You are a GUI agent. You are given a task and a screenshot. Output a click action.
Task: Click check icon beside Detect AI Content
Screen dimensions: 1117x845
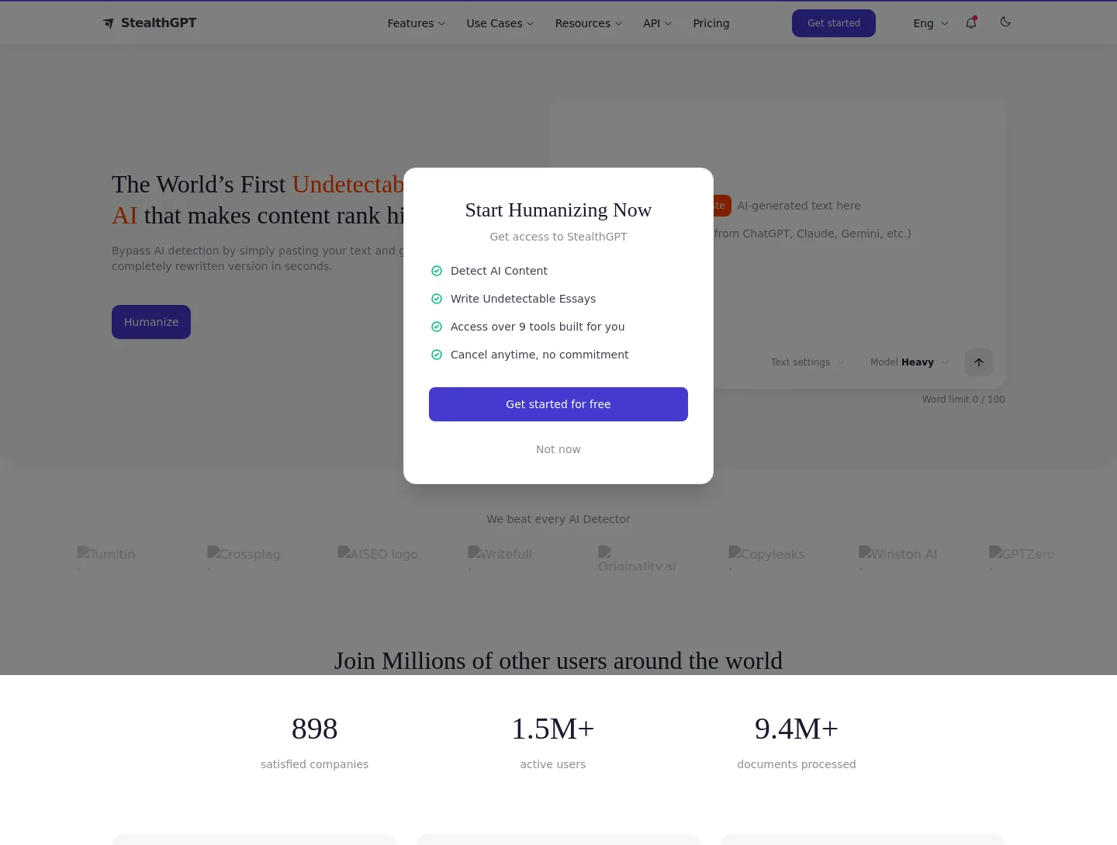click(x=437, y=271)
